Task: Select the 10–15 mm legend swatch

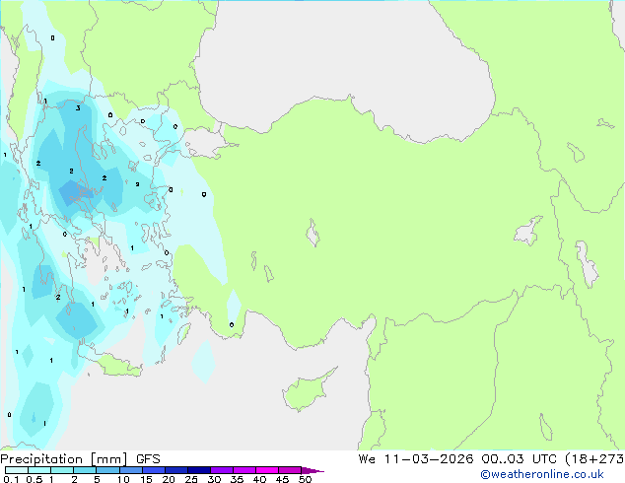Action: pyautogui.click(x=130, y=470)
